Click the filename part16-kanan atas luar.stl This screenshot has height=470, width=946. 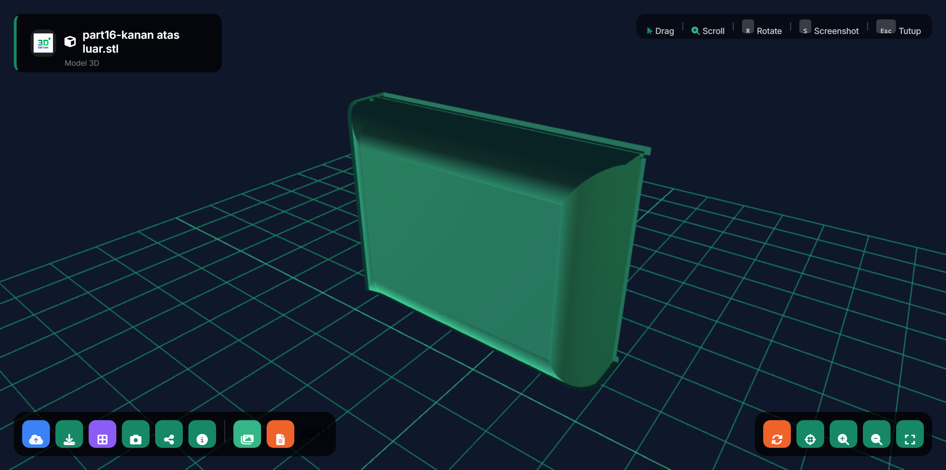click(x=131, y=42)
